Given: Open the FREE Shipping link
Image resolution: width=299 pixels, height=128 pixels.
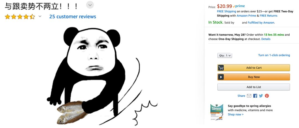Looking at the screenshot, I should pyautogui.click(x=226, y=11).
